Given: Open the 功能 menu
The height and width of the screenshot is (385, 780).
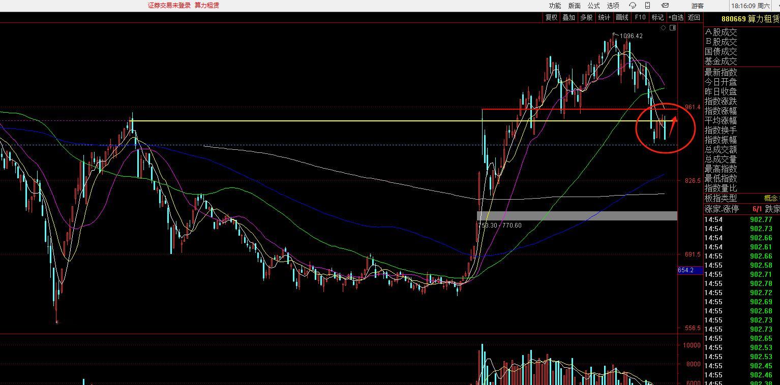Looking at the screenshot, I should (x=555, y=6).
